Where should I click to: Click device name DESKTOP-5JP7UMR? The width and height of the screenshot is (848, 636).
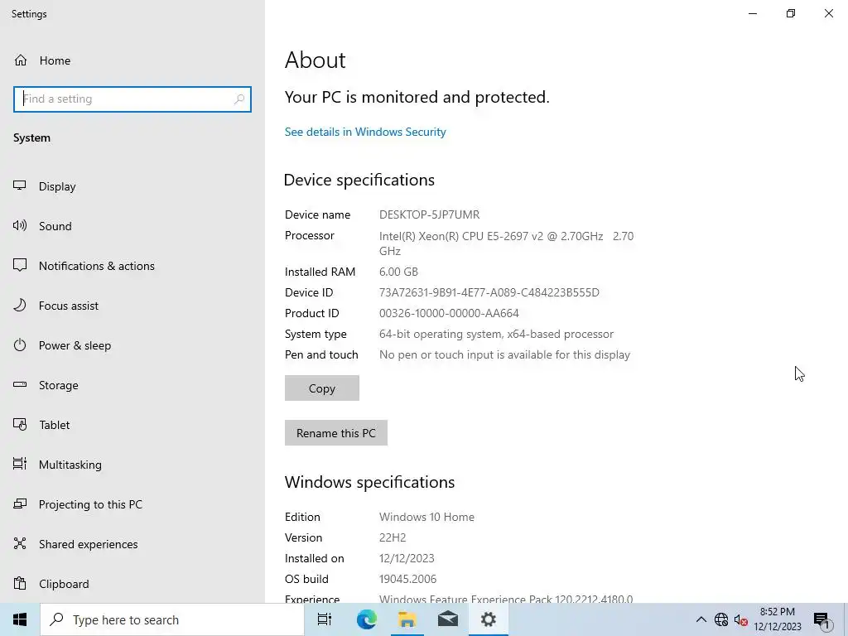pos(430,214)
